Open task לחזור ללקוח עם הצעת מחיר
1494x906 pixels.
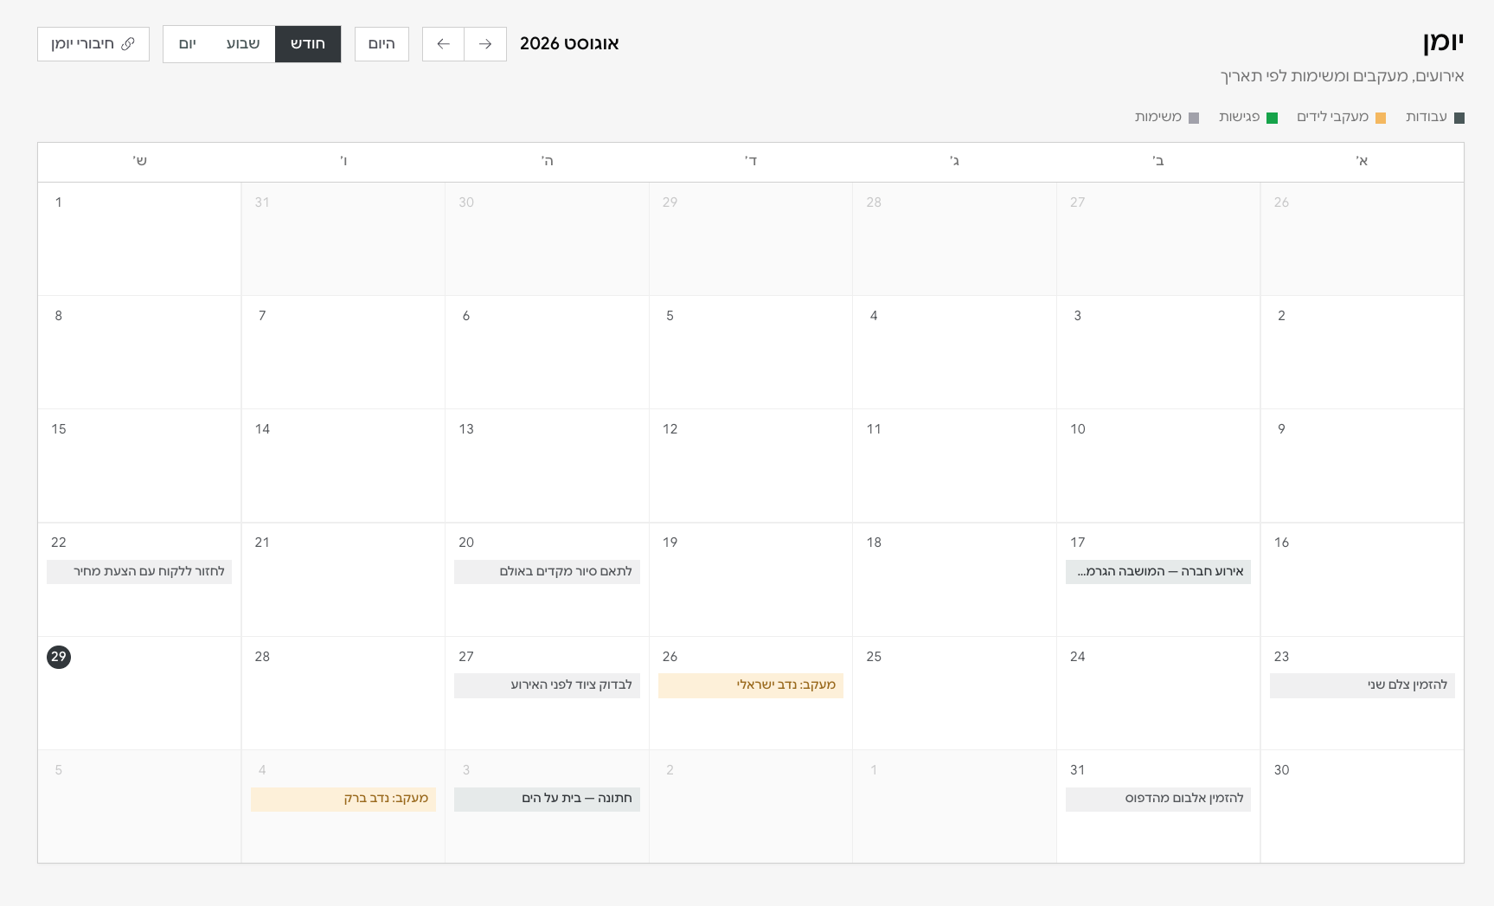139,572
